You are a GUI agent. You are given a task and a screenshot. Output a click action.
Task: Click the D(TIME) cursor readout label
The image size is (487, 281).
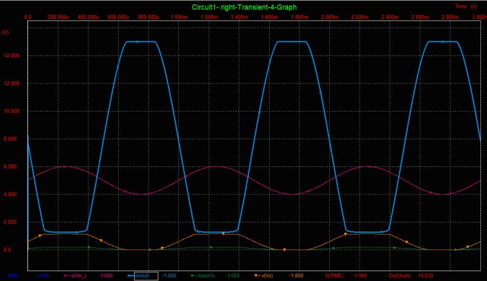click(x=334, y=276)
